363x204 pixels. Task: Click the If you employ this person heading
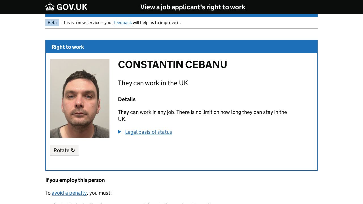75,180
